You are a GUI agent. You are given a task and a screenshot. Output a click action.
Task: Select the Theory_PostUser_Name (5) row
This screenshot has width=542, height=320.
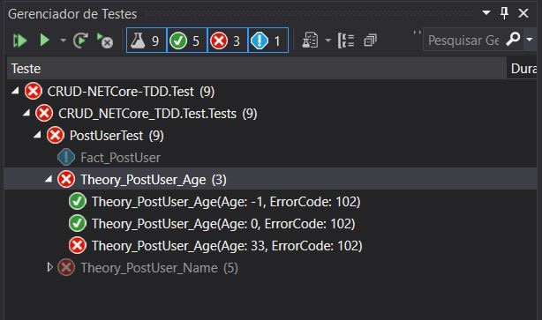tap(271, 268)
